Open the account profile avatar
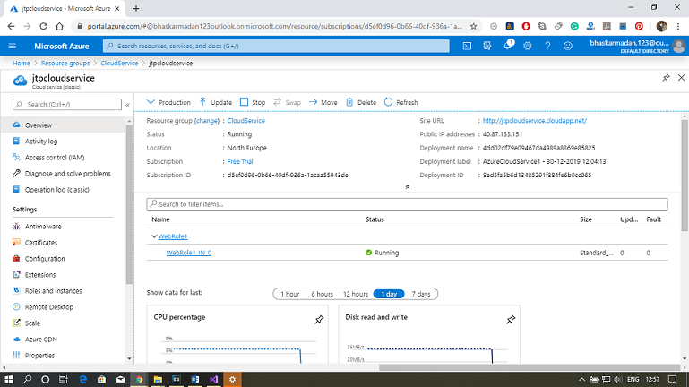Image resolution: width=689 pixels, height=387 pixels. tap(679, 46)
